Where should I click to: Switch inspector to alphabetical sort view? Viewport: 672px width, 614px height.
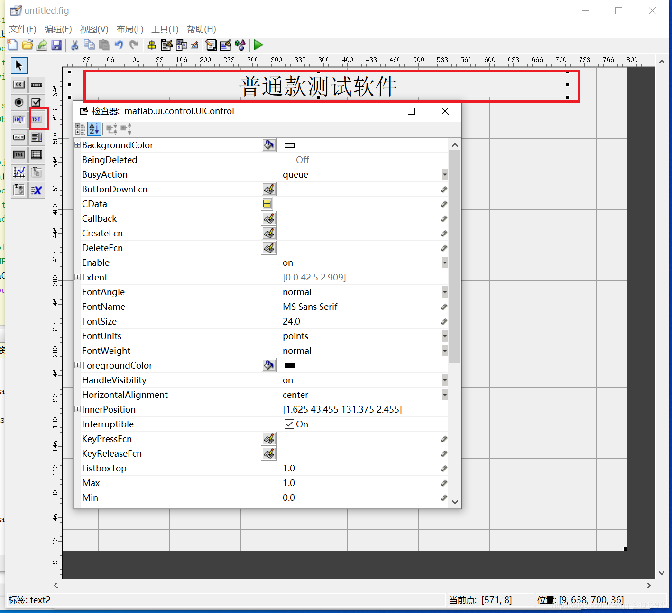tap(94, 129)
